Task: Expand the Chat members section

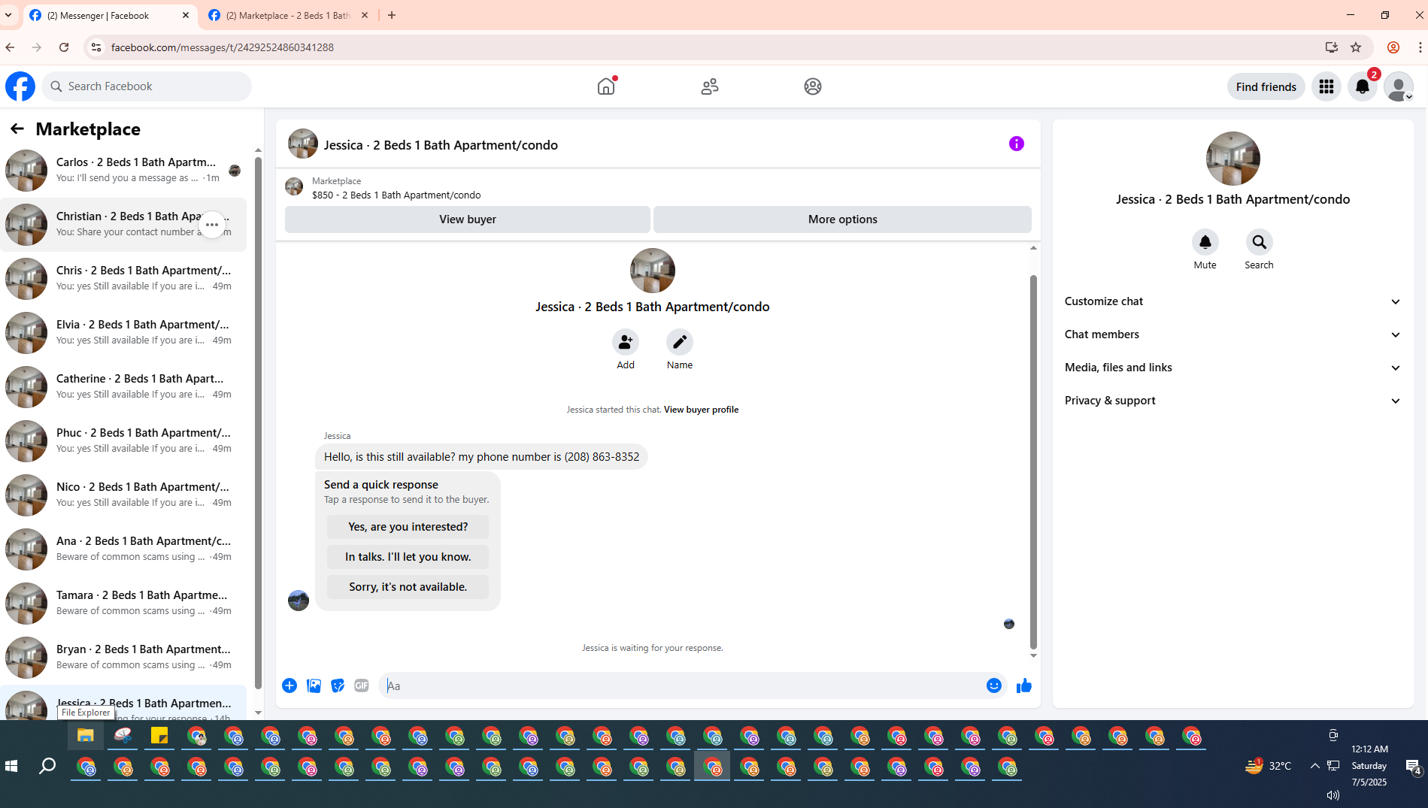Action: 1233,334
